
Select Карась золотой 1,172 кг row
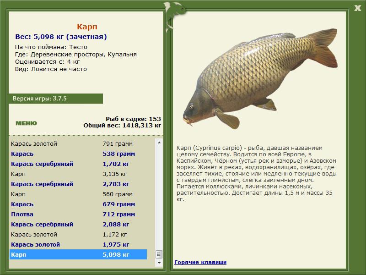78,234
